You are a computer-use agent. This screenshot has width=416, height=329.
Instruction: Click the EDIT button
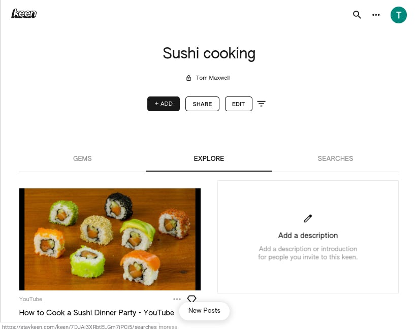239,104
